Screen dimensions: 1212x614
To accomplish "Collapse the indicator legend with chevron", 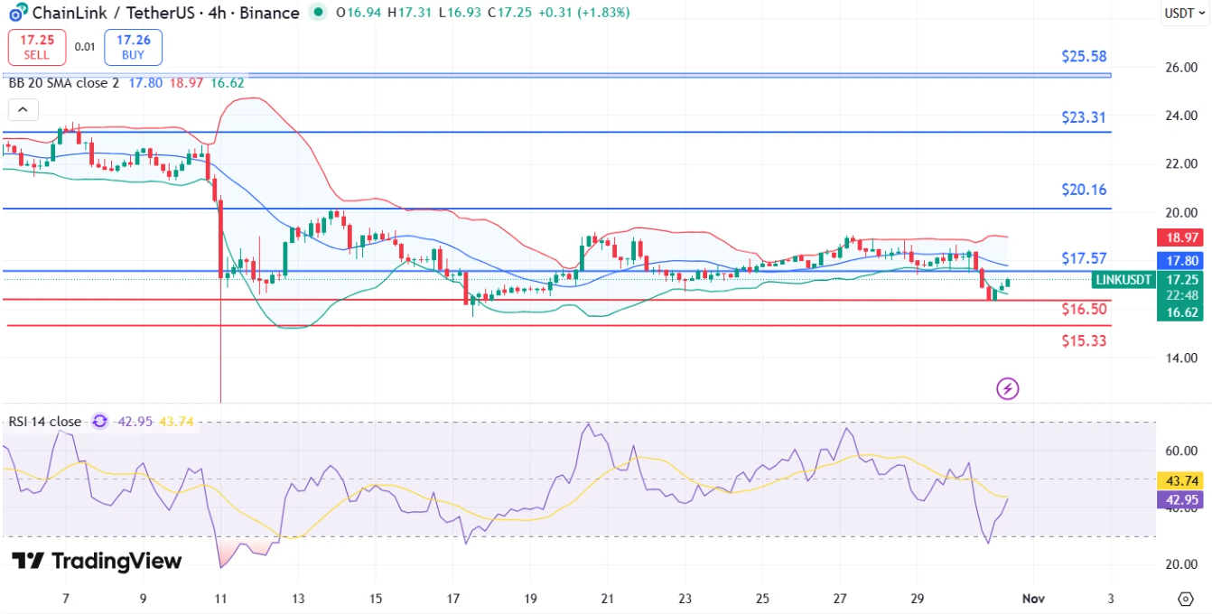I will 23,110.
